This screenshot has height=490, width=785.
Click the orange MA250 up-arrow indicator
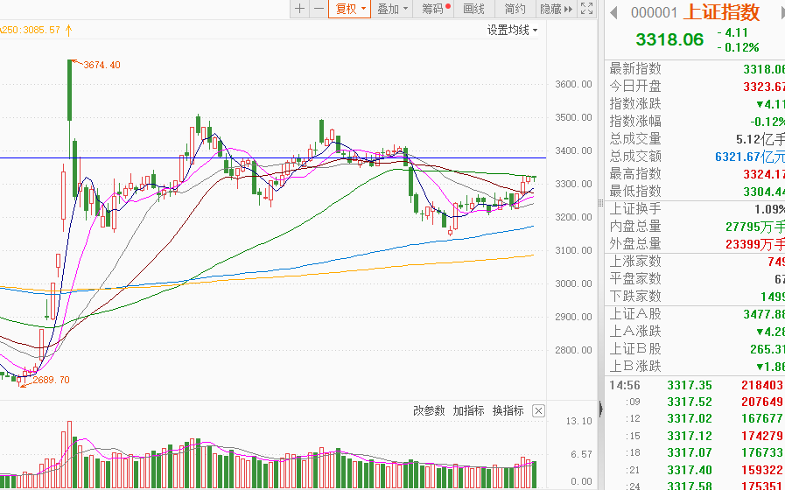68,30
